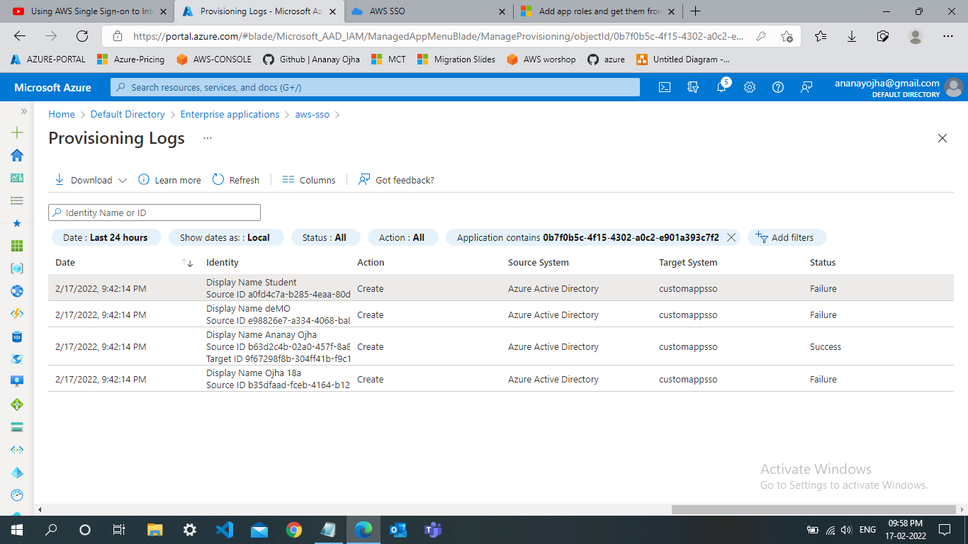Click Identity Name or ID search field
The image size is (968, 544).
click(x=154, y=212)
